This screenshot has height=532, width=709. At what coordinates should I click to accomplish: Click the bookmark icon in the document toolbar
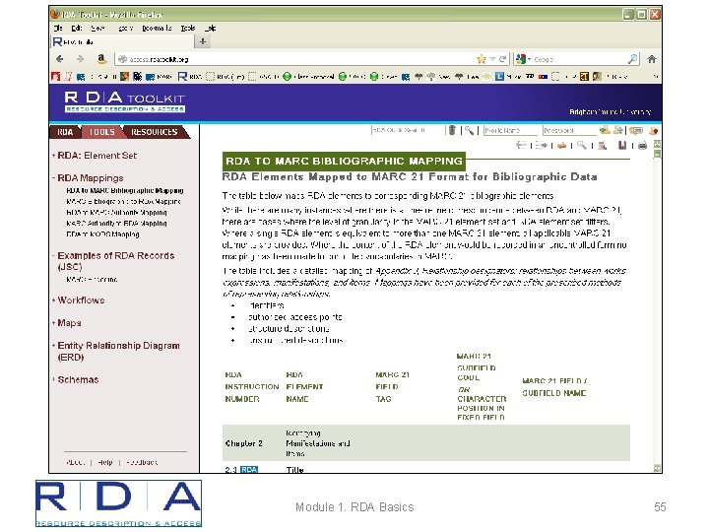[622, 145]
